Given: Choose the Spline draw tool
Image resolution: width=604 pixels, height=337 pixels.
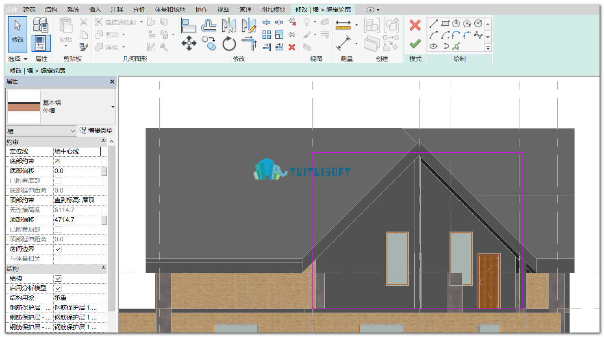Looking at the screenshot, I should [x=478, y=35].
